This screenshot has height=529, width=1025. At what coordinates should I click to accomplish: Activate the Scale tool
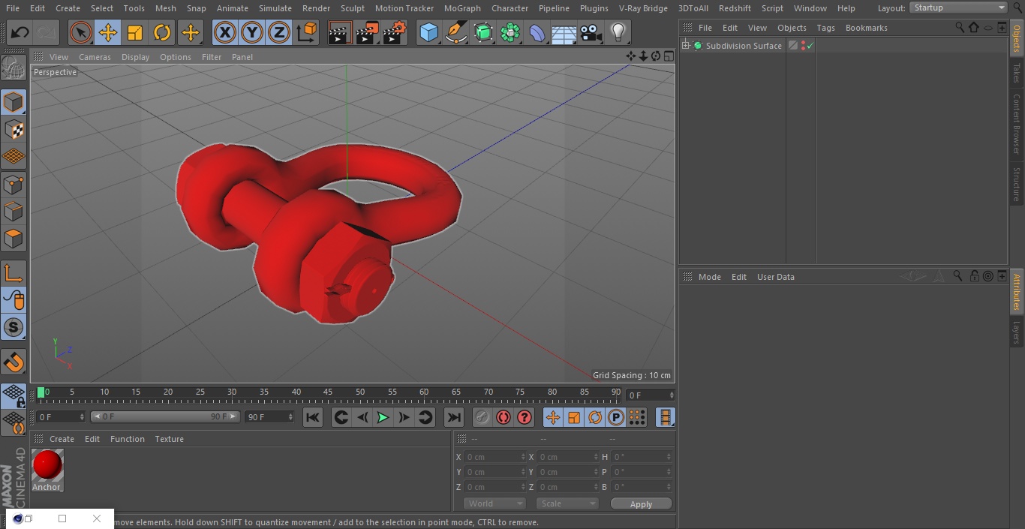pyautogui.click(x=135, y=32)
